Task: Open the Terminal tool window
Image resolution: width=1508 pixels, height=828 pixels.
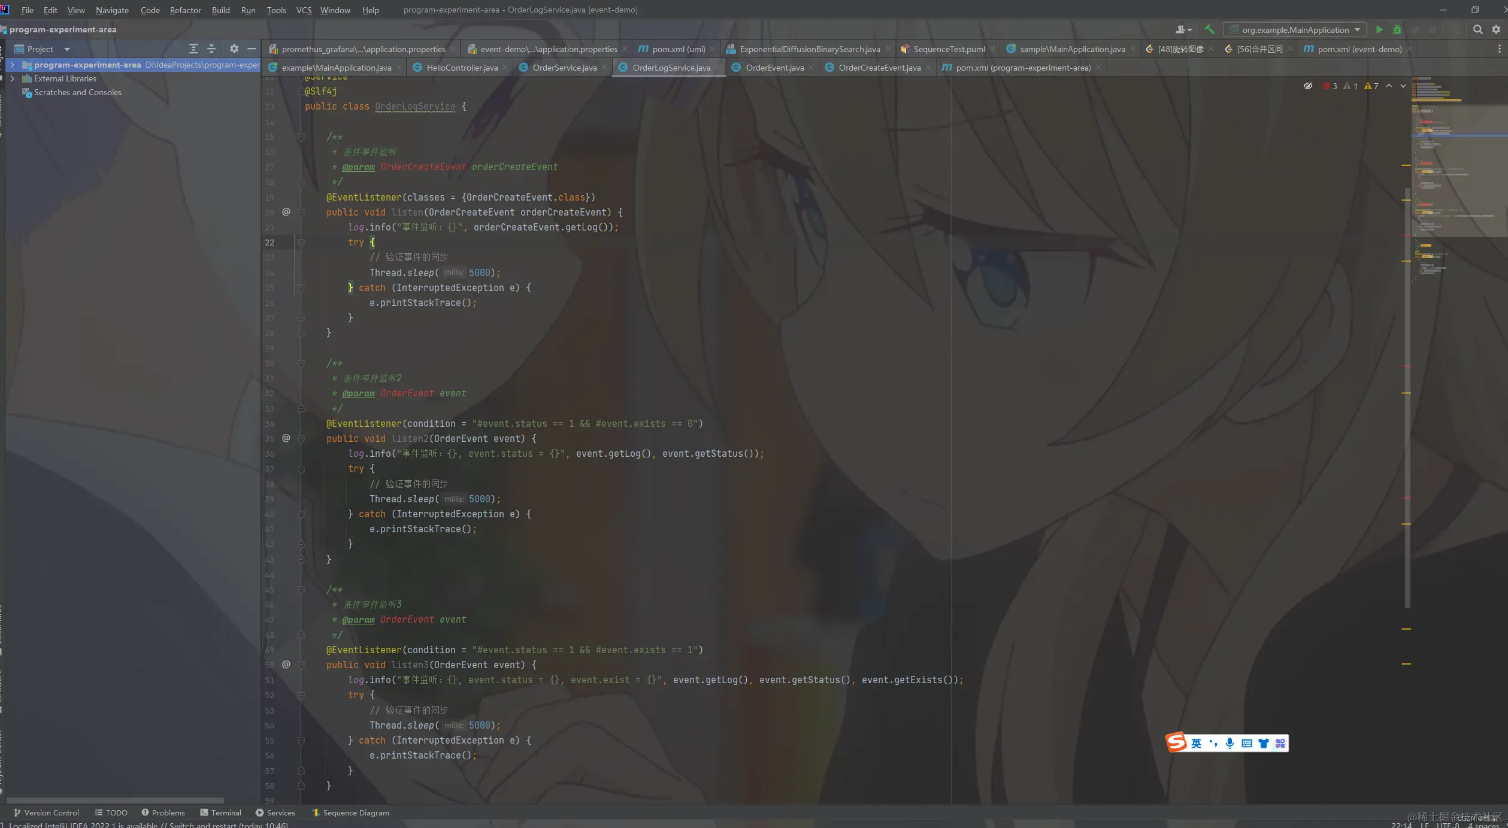Action: 221,812
